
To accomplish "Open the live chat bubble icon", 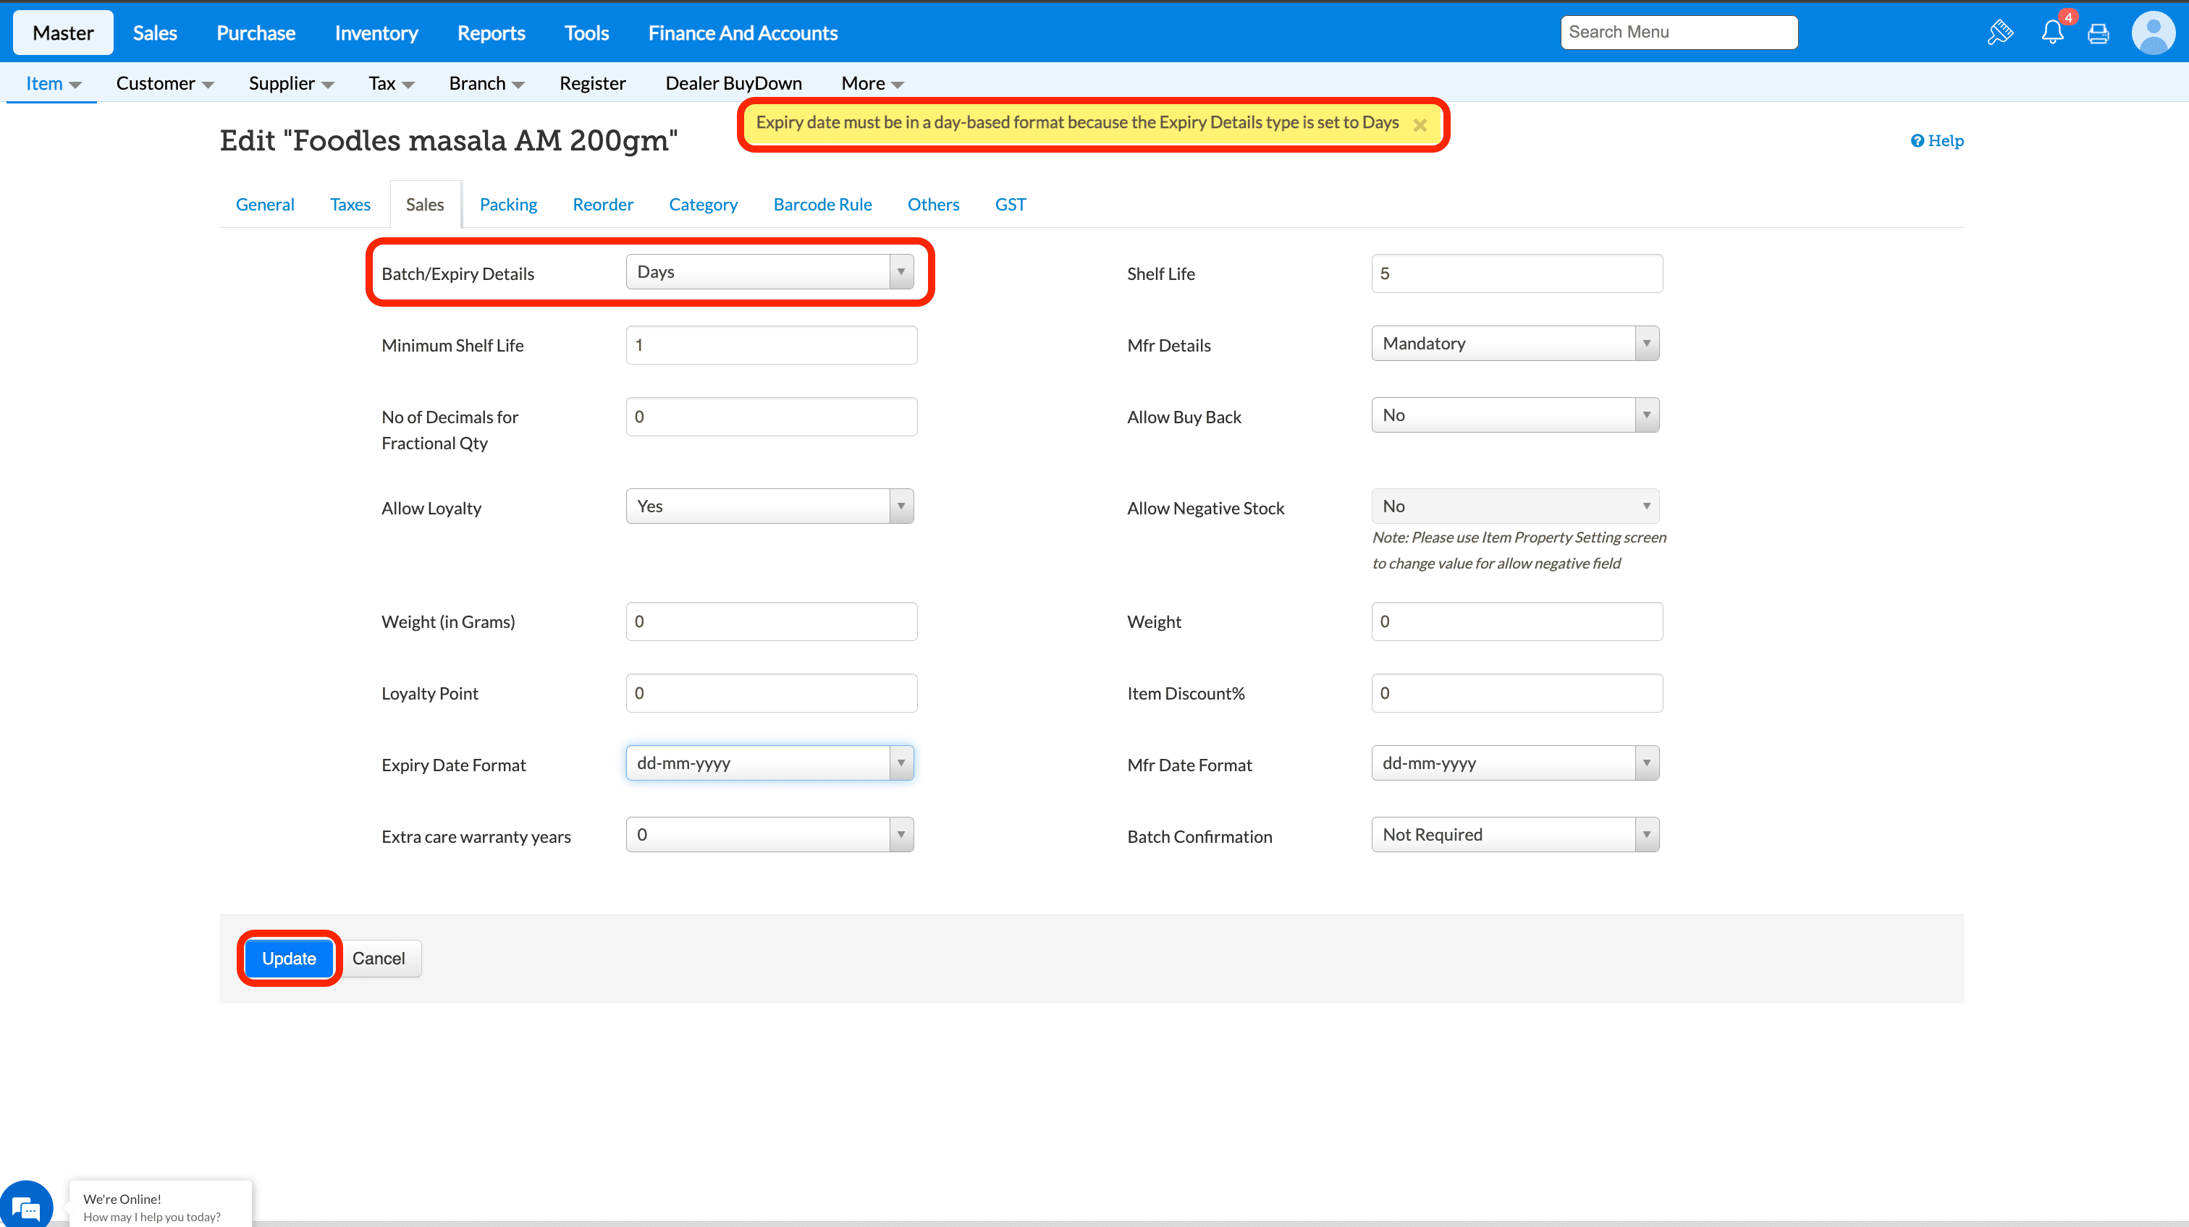I will (26, 1206).
